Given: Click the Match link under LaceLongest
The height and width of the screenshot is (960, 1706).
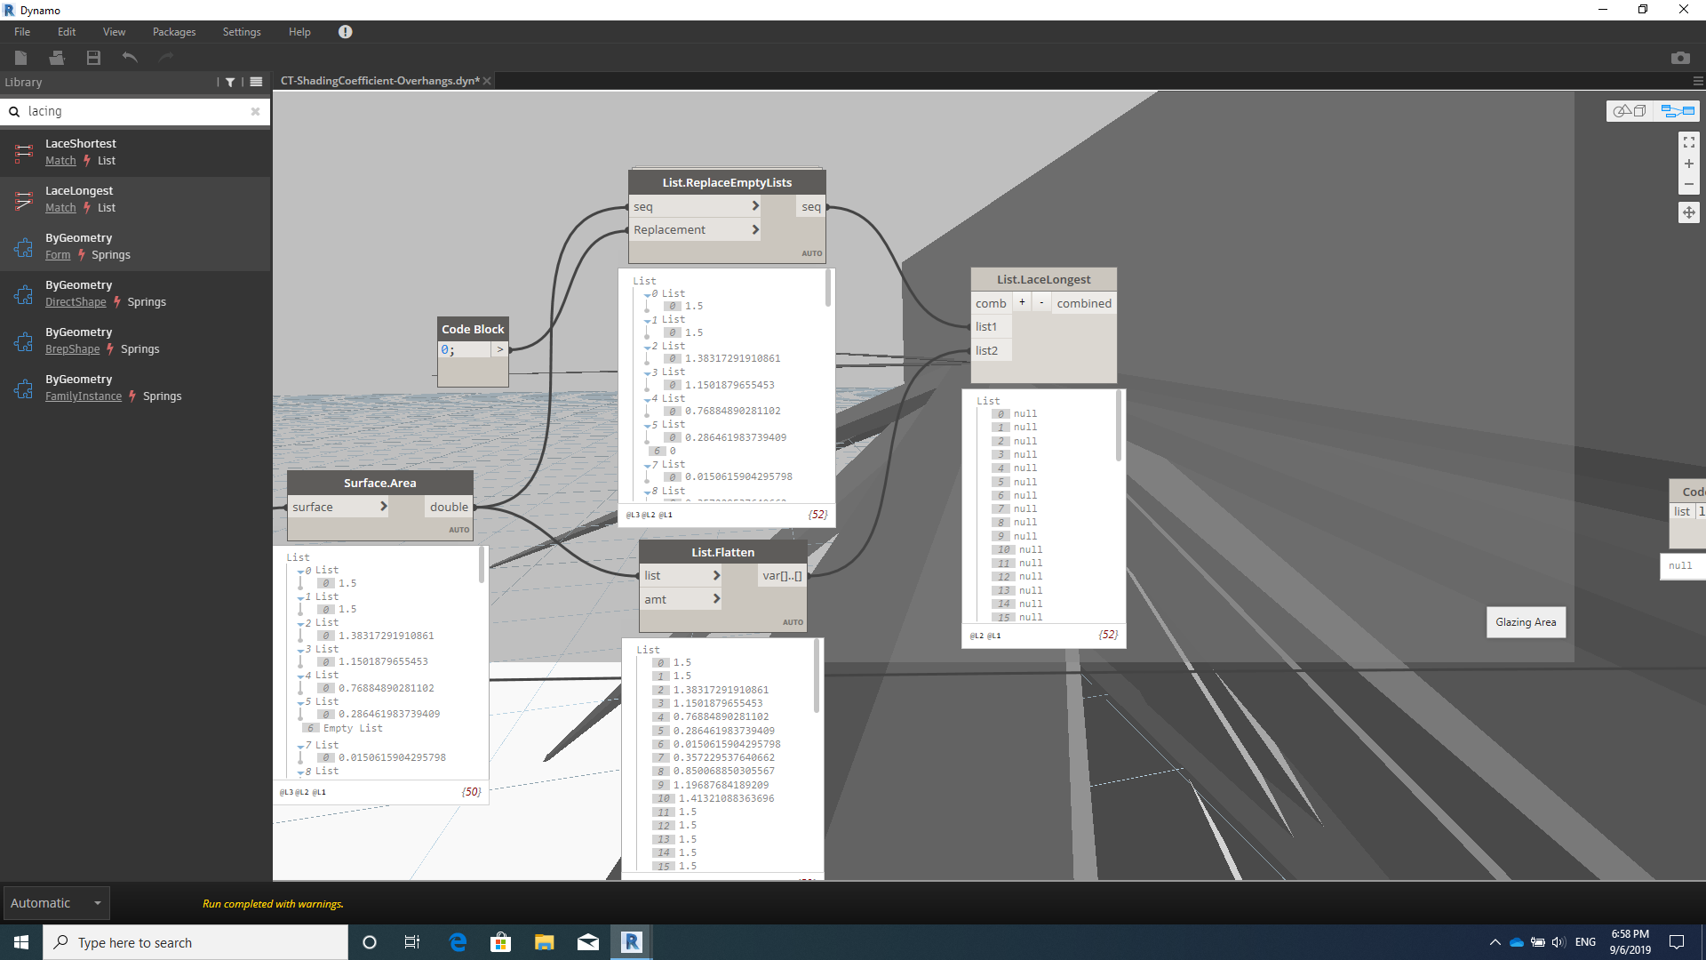Looking at the screenshot, I should coord(60,208).
